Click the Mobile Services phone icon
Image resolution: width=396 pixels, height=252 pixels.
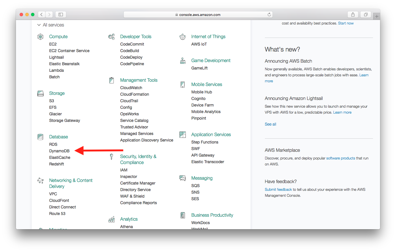tap(183, 85)
